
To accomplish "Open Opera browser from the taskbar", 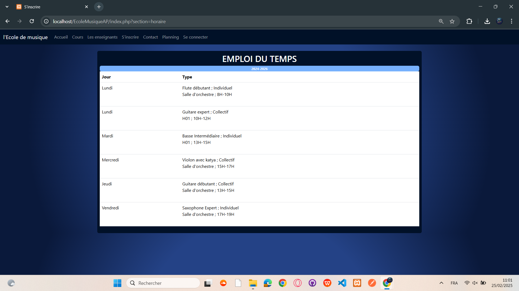I will (x=298, y=283).
